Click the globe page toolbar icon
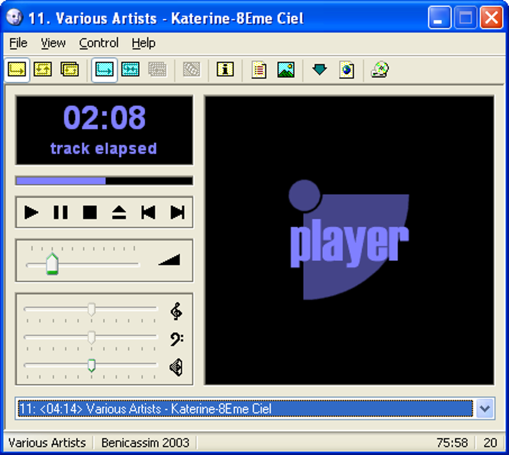 [346, 70]
